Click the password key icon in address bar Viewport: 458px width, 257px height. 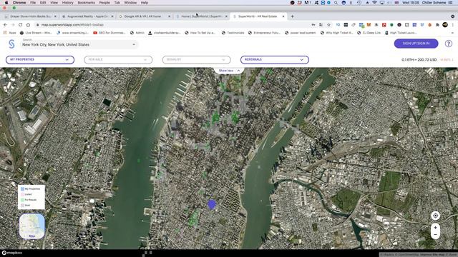point(313,25)
